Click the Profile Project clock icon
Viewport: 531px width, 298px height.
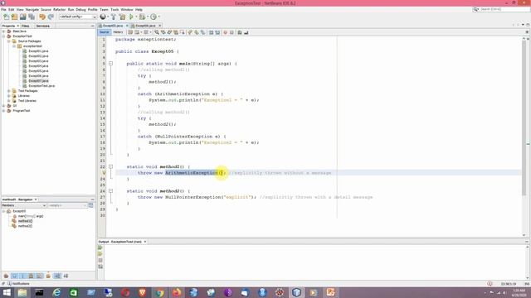click(x=153, y=17)
